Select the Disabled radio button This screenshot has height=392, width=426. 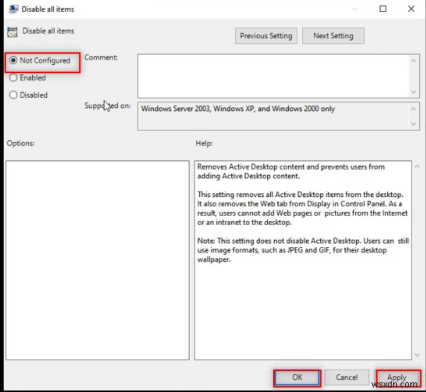[x=13, y=95]
